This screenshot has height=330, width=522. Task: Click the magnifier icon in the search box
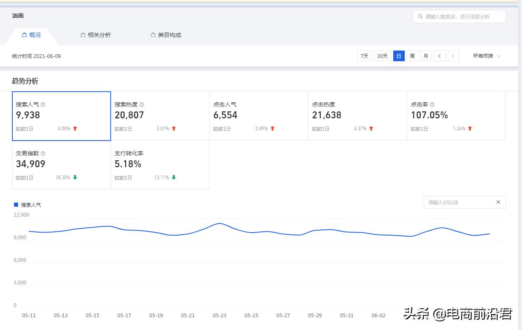[x=420, y=16]
